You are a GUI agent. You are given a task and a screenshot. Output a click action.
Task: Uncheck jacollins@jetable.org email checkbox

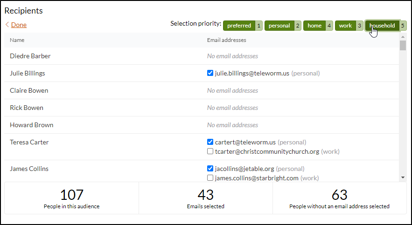[x=210, y=169]
